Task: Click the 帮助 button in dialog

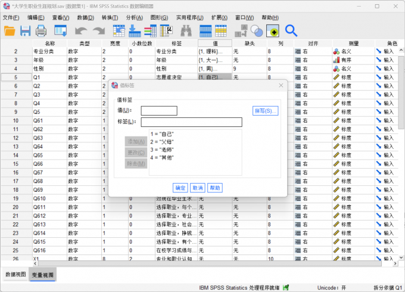Action: (215, 188)
